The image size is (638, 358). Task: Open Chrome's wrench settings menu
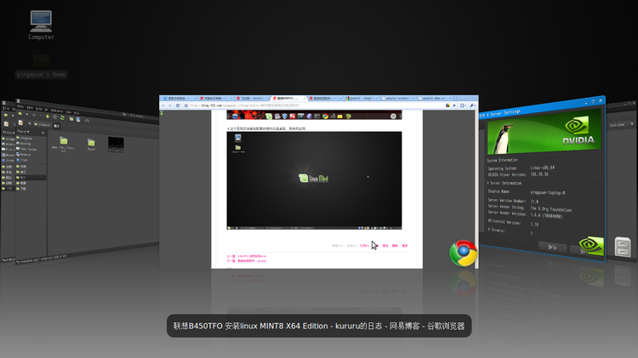coord(472,105)
